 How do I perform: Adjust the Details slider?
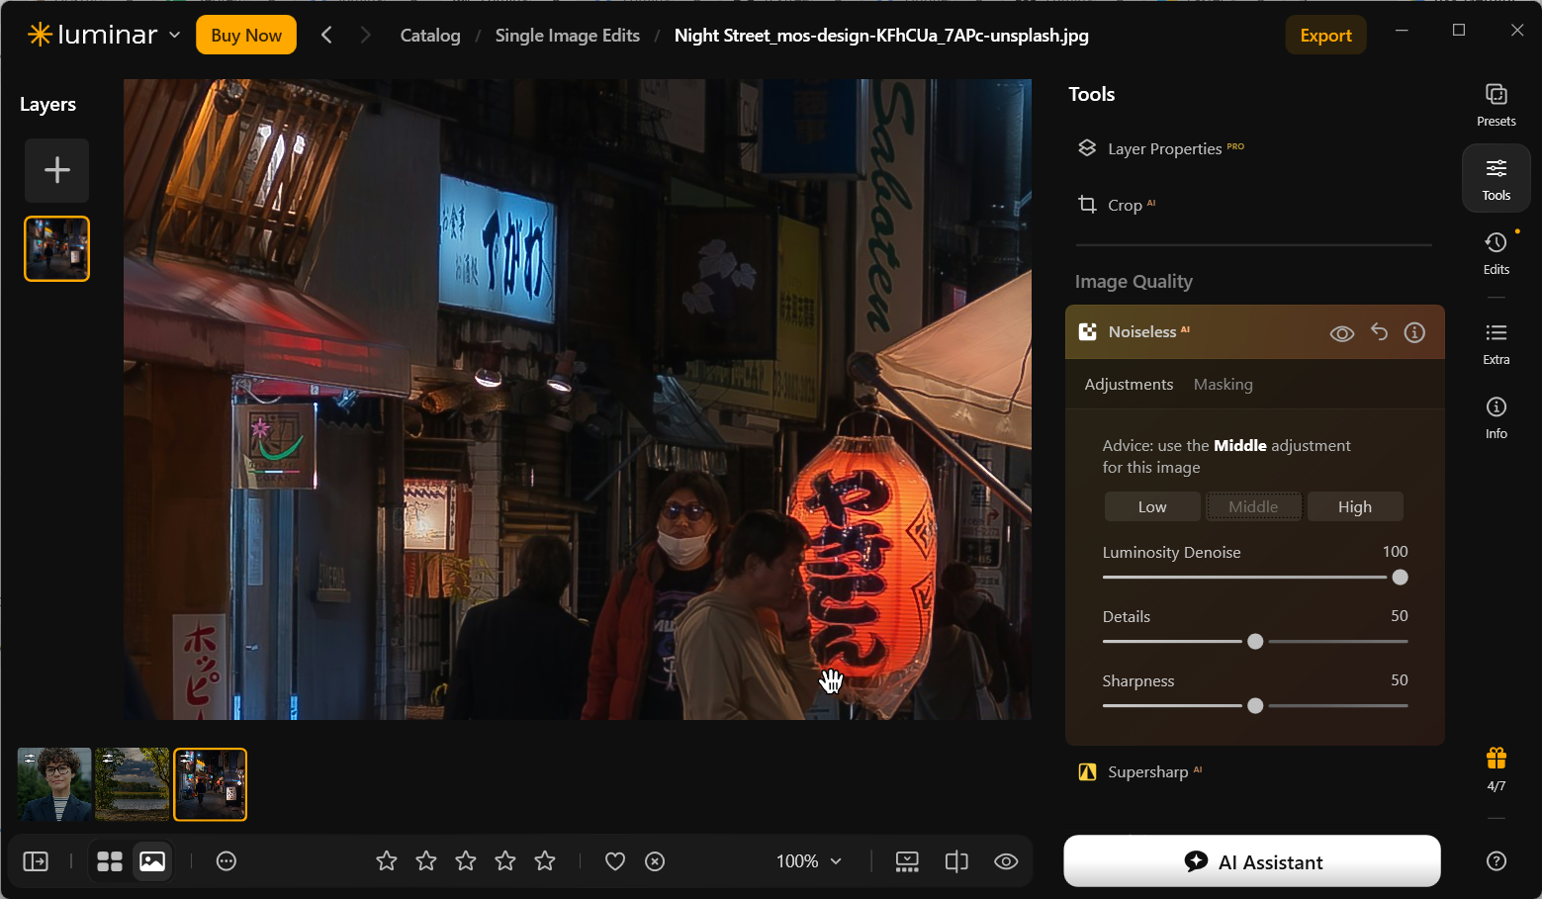coord(1255,642)
